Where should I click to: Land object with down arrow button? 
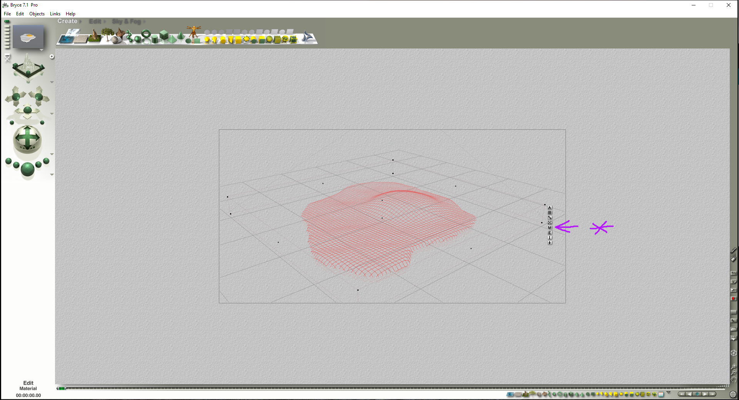click(550, 243)
